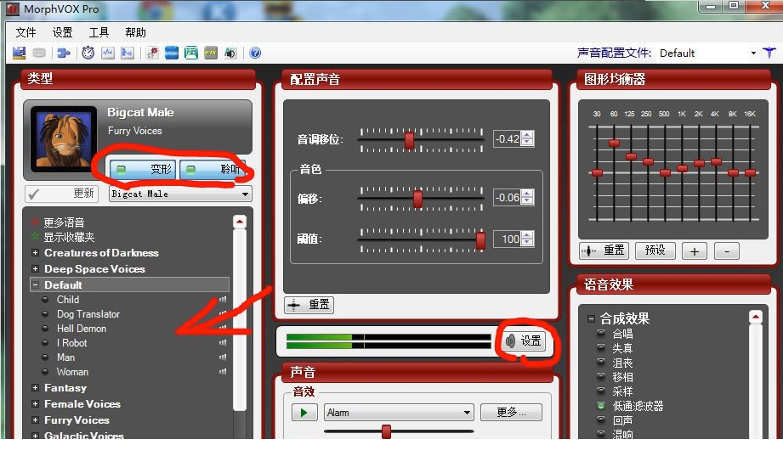Expand the Female Voices group
Screen dimensions: 783x456
click(35, 403)
